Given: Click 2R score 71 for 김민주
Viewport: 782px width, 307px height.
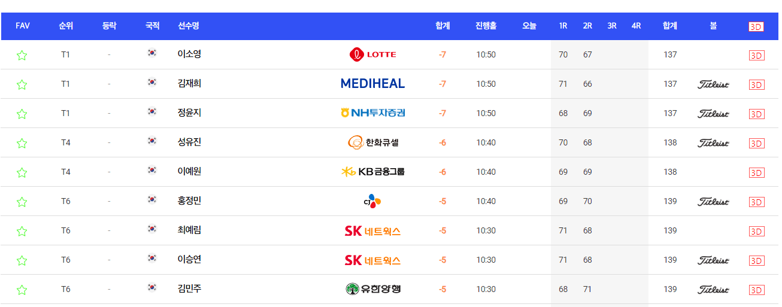Looking at the screenshot, I should coord(587,290).
